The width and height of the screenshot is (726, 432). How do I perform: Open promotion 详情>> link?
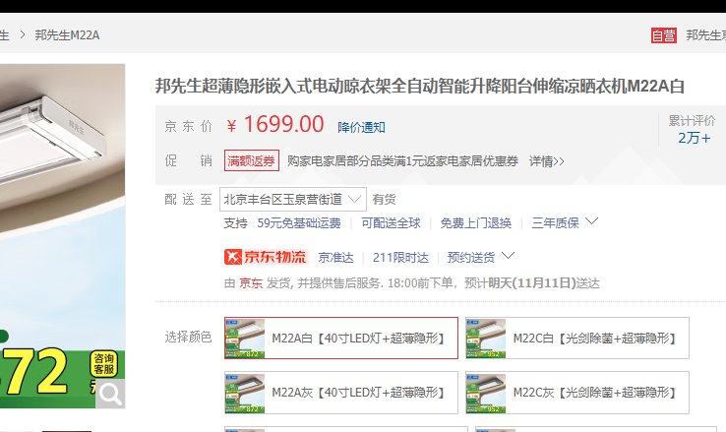click(546, 161)
